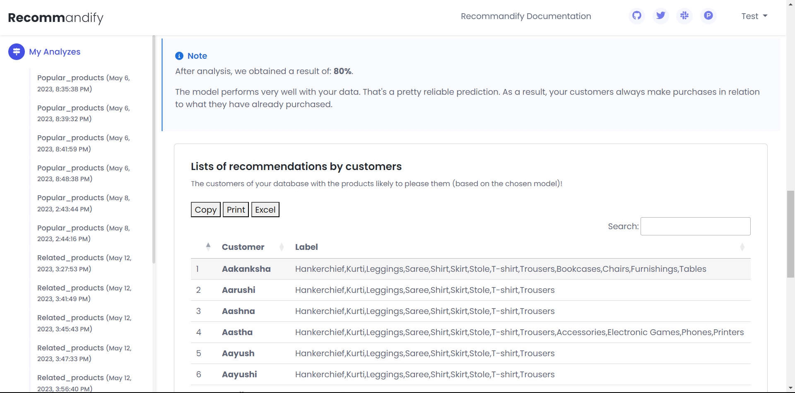Click the page's vertical scrollbar thumb
This screenshot has width=795, height=393.
point(790,234)
